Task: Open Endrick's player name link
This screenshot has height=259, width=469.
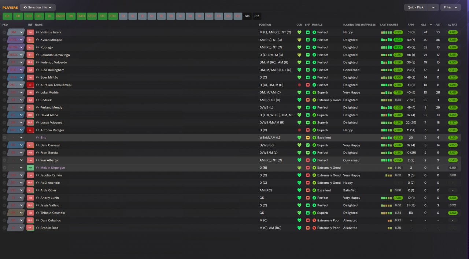Action: click(x=46, y=100)
